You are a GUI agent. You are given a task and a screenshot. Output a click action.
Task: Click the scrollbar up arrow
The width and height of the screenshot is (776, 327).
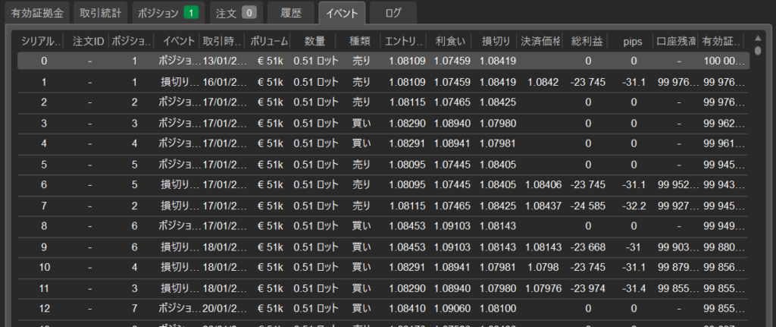[x=758, y=39]
